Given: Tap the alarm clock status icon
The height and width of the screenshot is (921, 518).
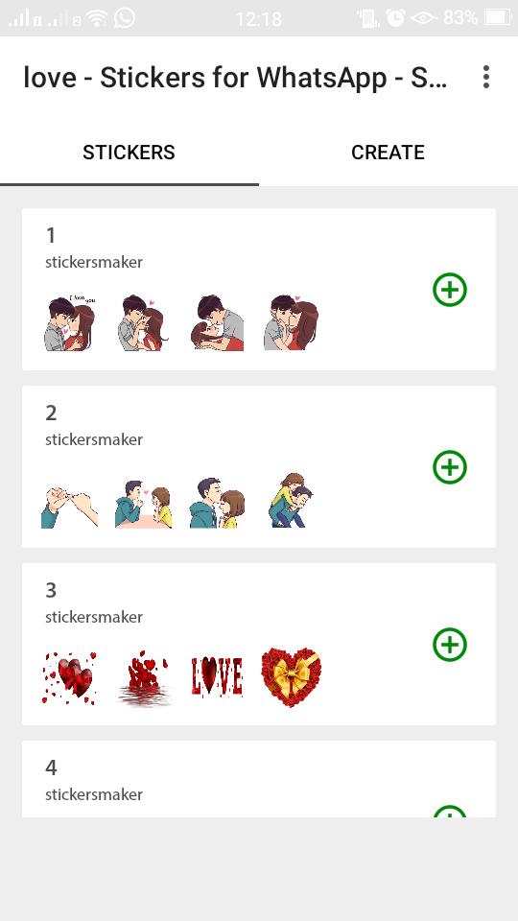Looking at the screenshot, I should 395,18.
